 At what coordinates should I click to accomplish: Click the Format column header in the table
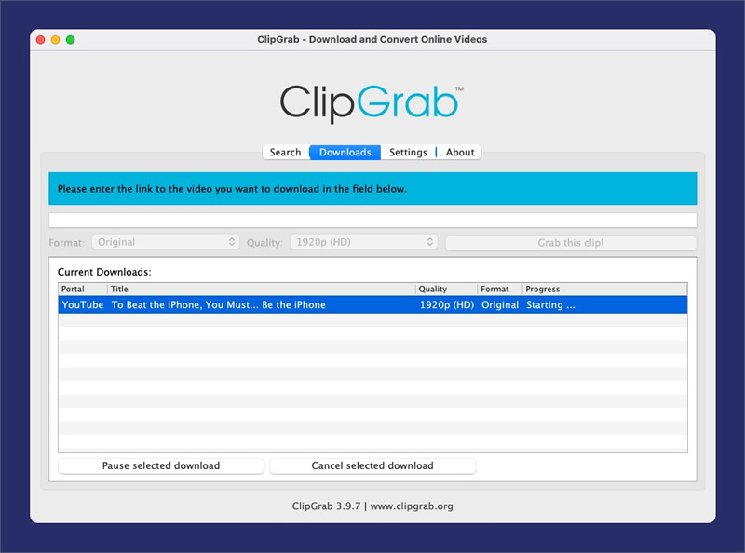(x=500, y=289)
